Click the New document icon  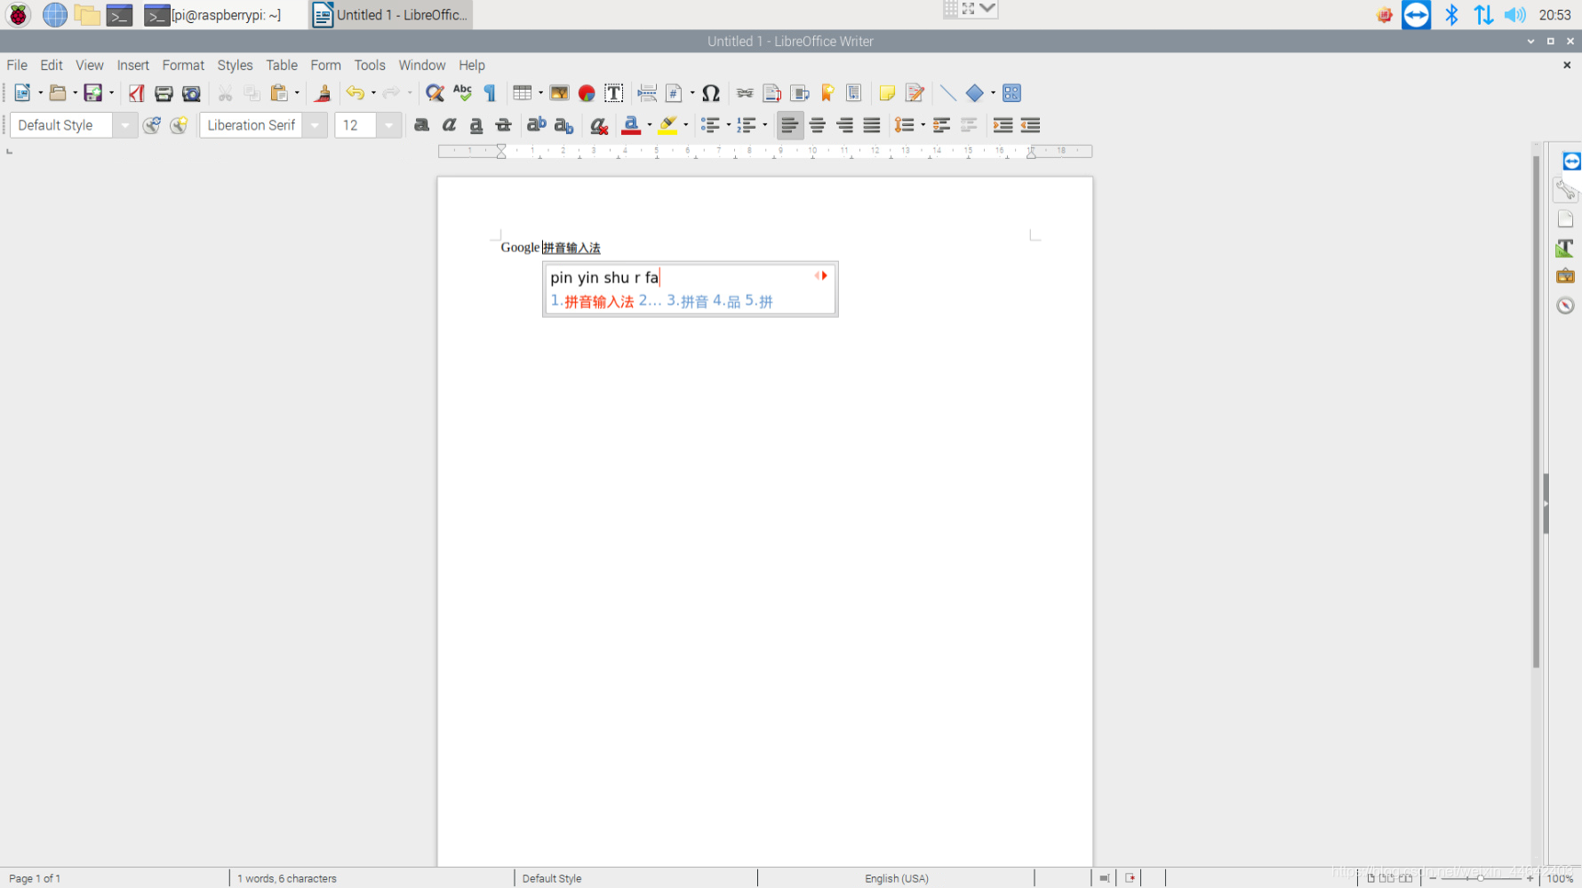click(x=23, y=93)
